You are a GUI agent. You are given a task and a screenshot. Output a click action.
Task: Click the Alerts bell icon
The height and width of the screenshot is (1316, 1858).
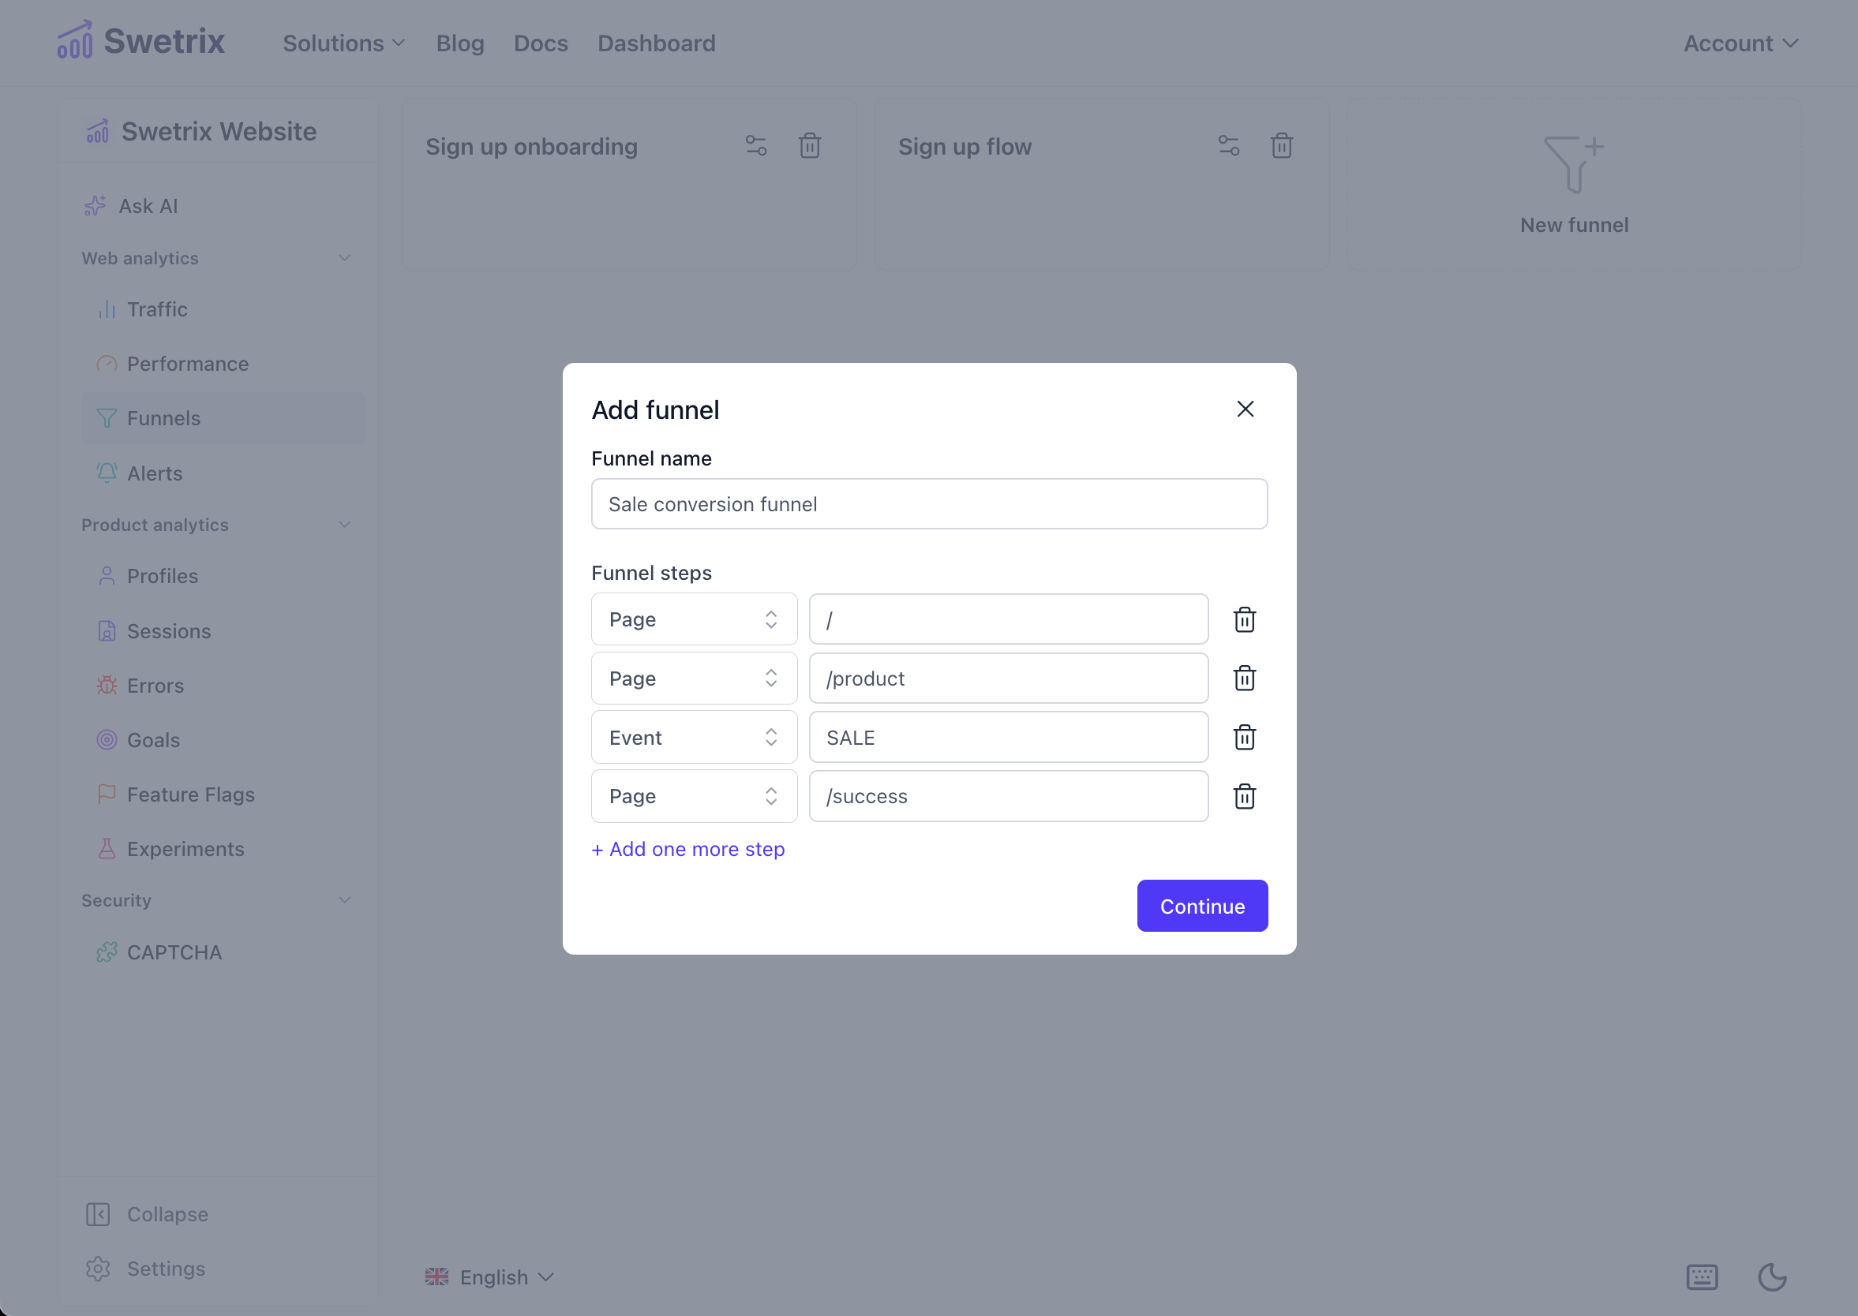(107, 473)
